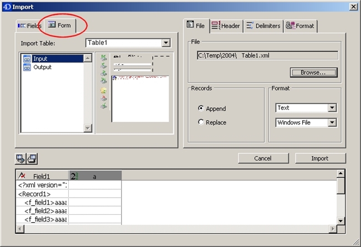Switch to the Fields tab
This screenshot has height=247, width=361.
tap(29, 26)
